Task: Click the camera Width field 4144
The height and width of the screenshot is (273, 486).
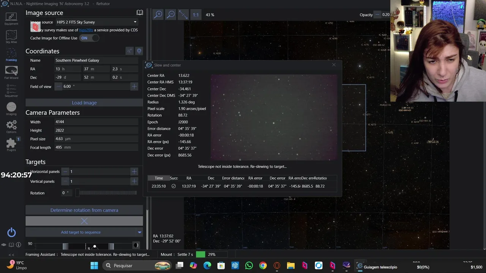Action: pos(96,122)
